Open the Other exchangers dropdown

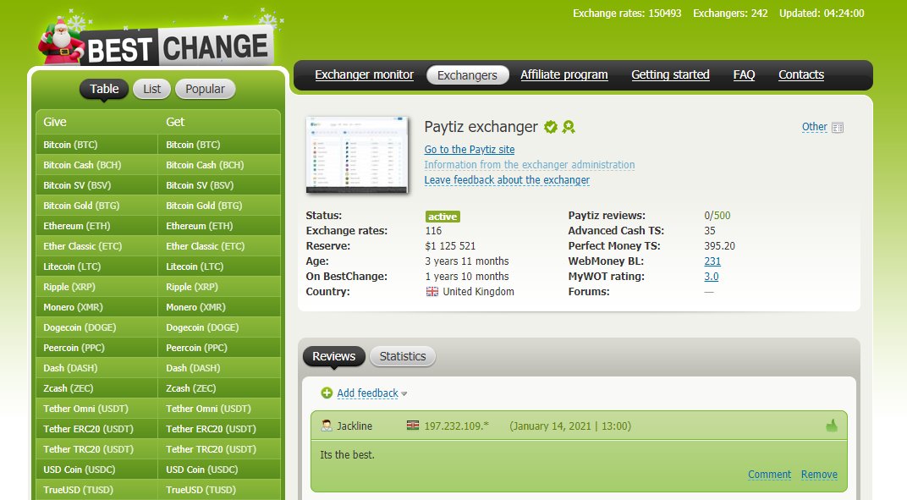(x=815, y=127)
